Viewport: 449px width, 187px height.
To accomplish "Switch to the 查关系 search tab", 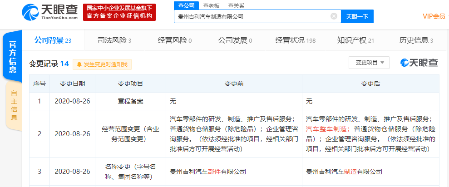I will [235, 5].
